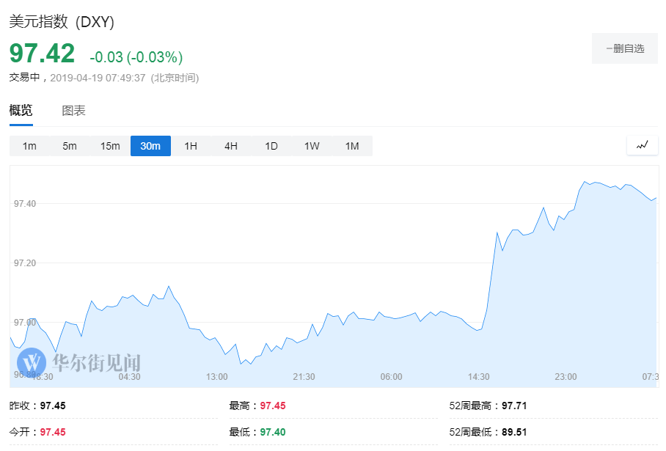Screen dimensions: 666x451
Task: Switch to the 图表 tab
Action: point(73,111)
